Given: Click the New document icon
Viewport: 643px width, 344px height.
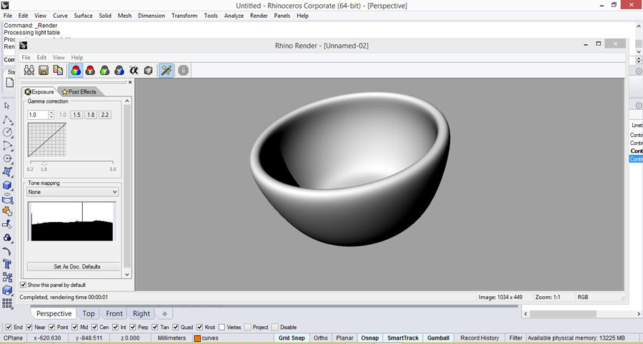Looking at the screenshot, I should [x=10, y=82].
